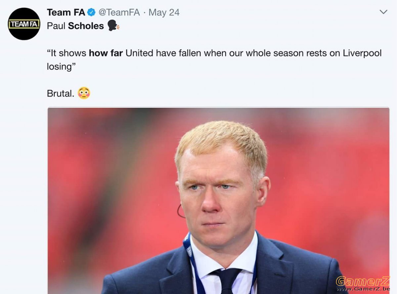The height and width of the screenshot is (294, 397).
Task: Open the Team FA display name
Action: (66, 13)
